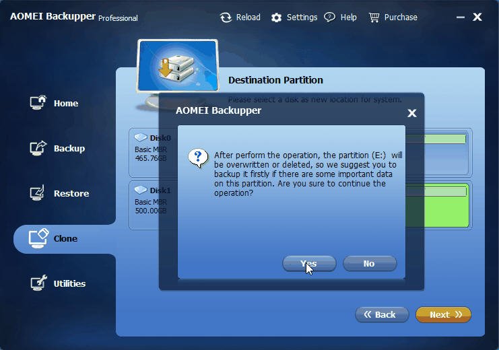Open the Utilities section label
The height and width of the screenshot is (350, 499).
69,283
